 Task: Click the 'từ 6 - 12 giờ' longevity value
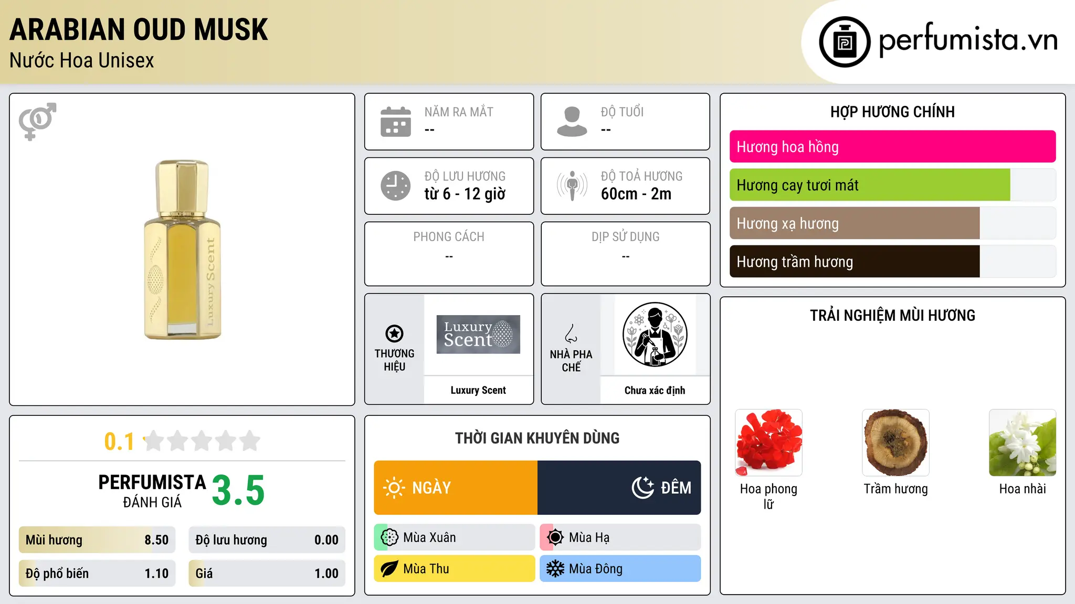click(465, 194)
